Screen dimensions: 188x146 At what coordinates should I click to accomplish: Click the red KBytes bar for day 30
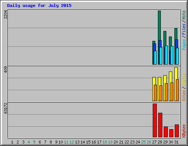coord(171,133)
